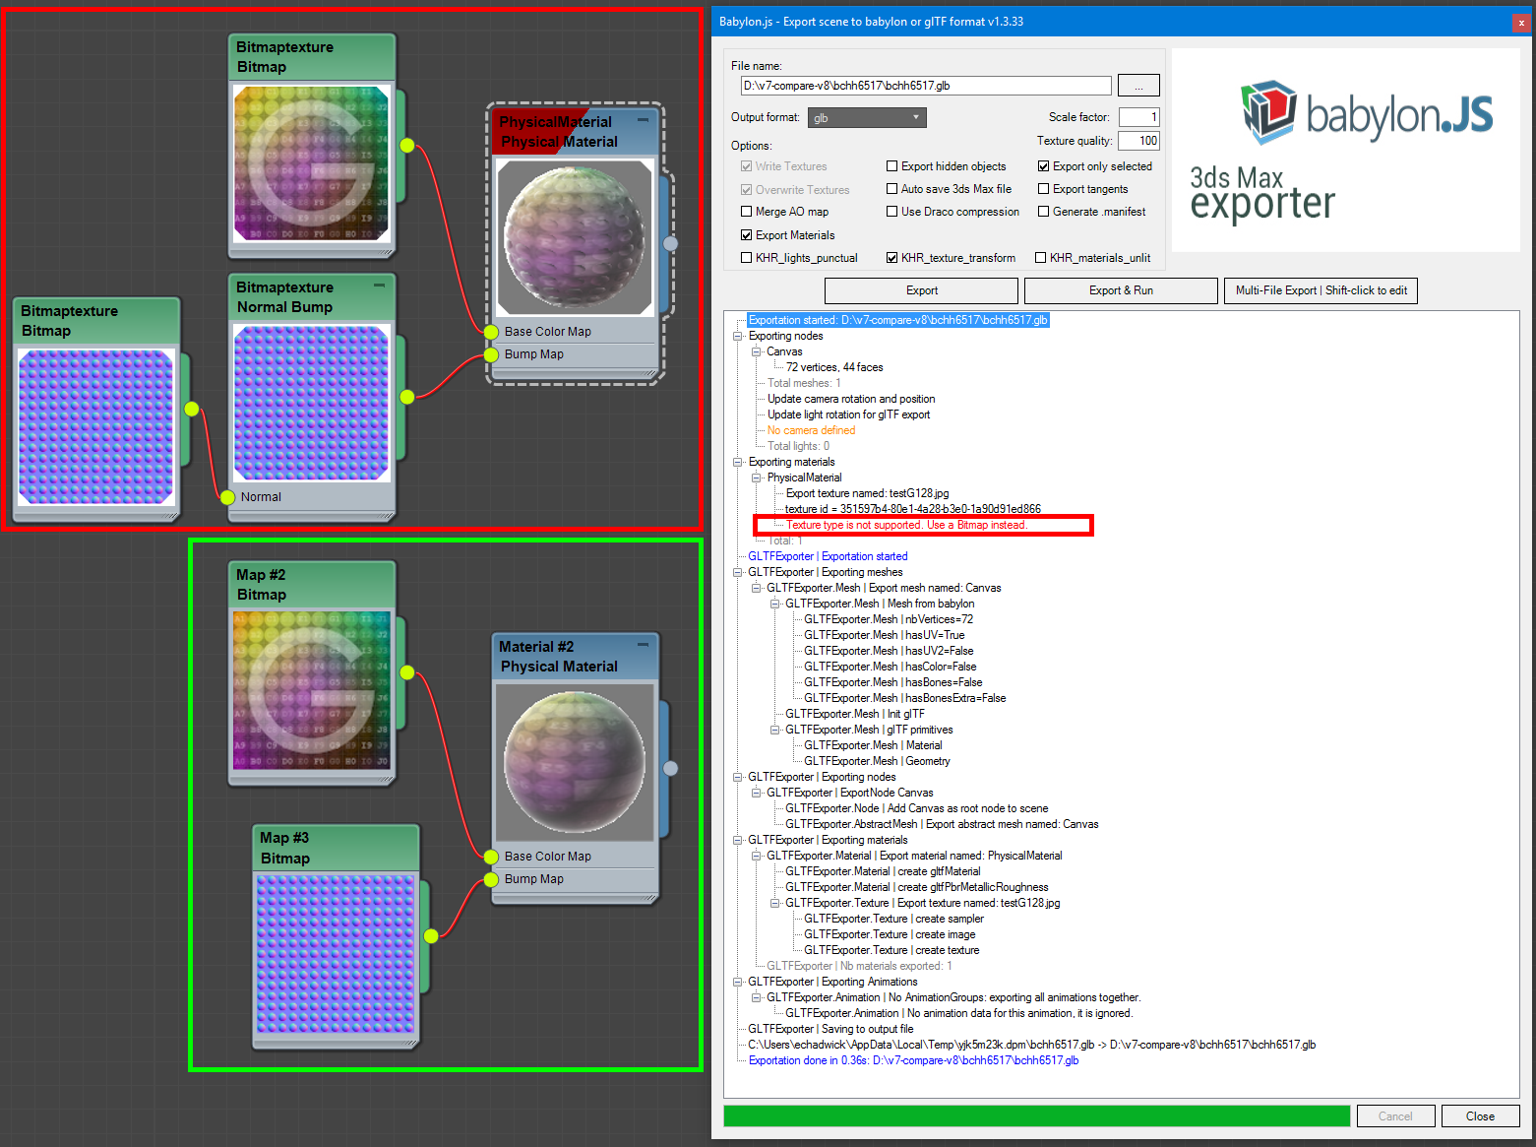The width and height of the screenshot is (1536, 1147).
Task: Select the Map #2 Bitmap texture thumbnail
Action: tap(311, 689)
